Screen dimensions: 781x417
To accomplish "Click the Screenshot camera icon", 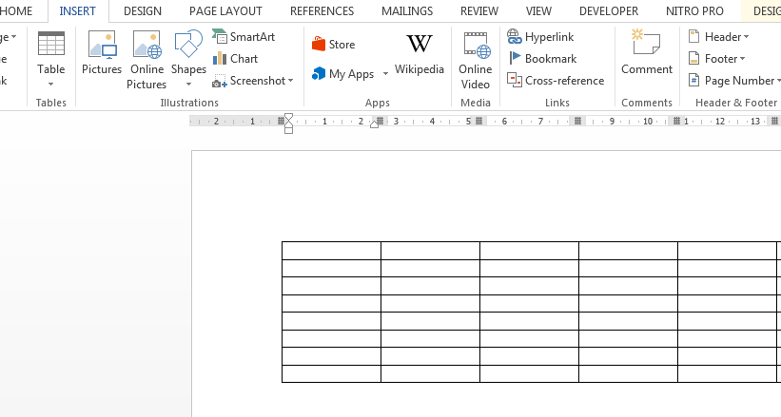I will tap(219, 81).
